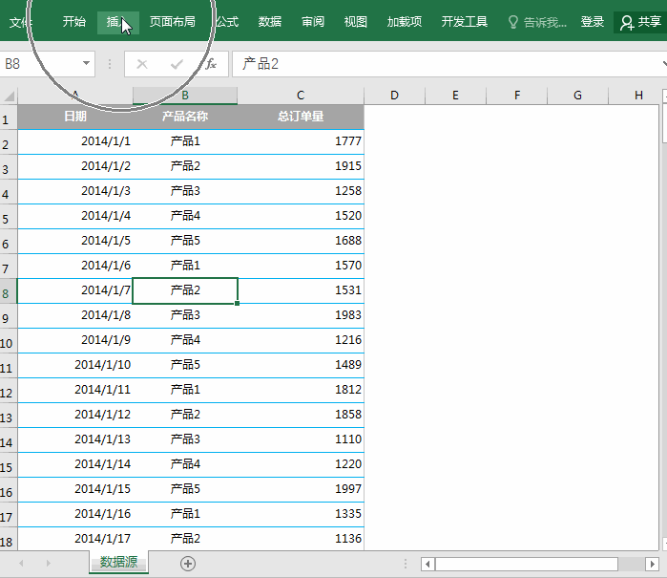The image size is (667, 578).
Task: Select cell with value 1520
Action: coord(301,216)
